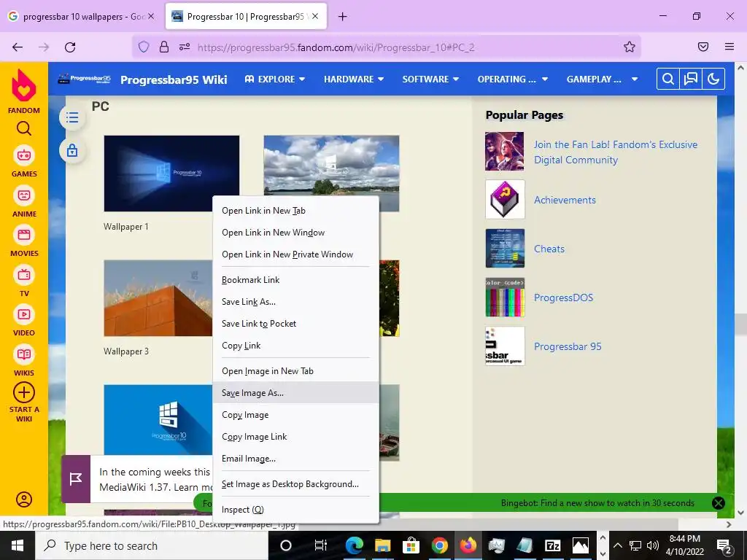Open the Firefox application menu

pos(729,47)
